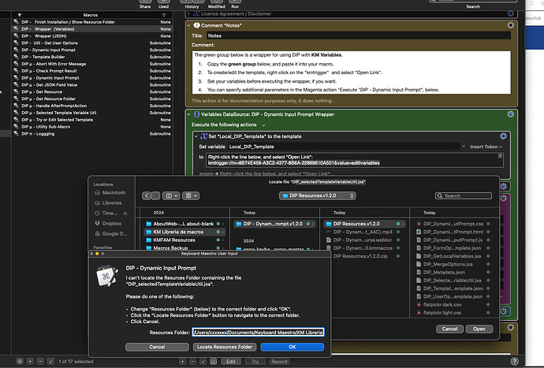This screenshot has width=544, height=368.
Task: Click Google D... drive icon in sidebar
Action: (98, 234)
